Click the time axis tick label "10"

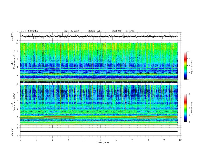180,140
